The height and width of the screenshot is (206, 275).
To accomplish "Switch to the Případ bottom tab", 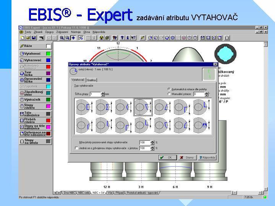I will pos(120,193).
